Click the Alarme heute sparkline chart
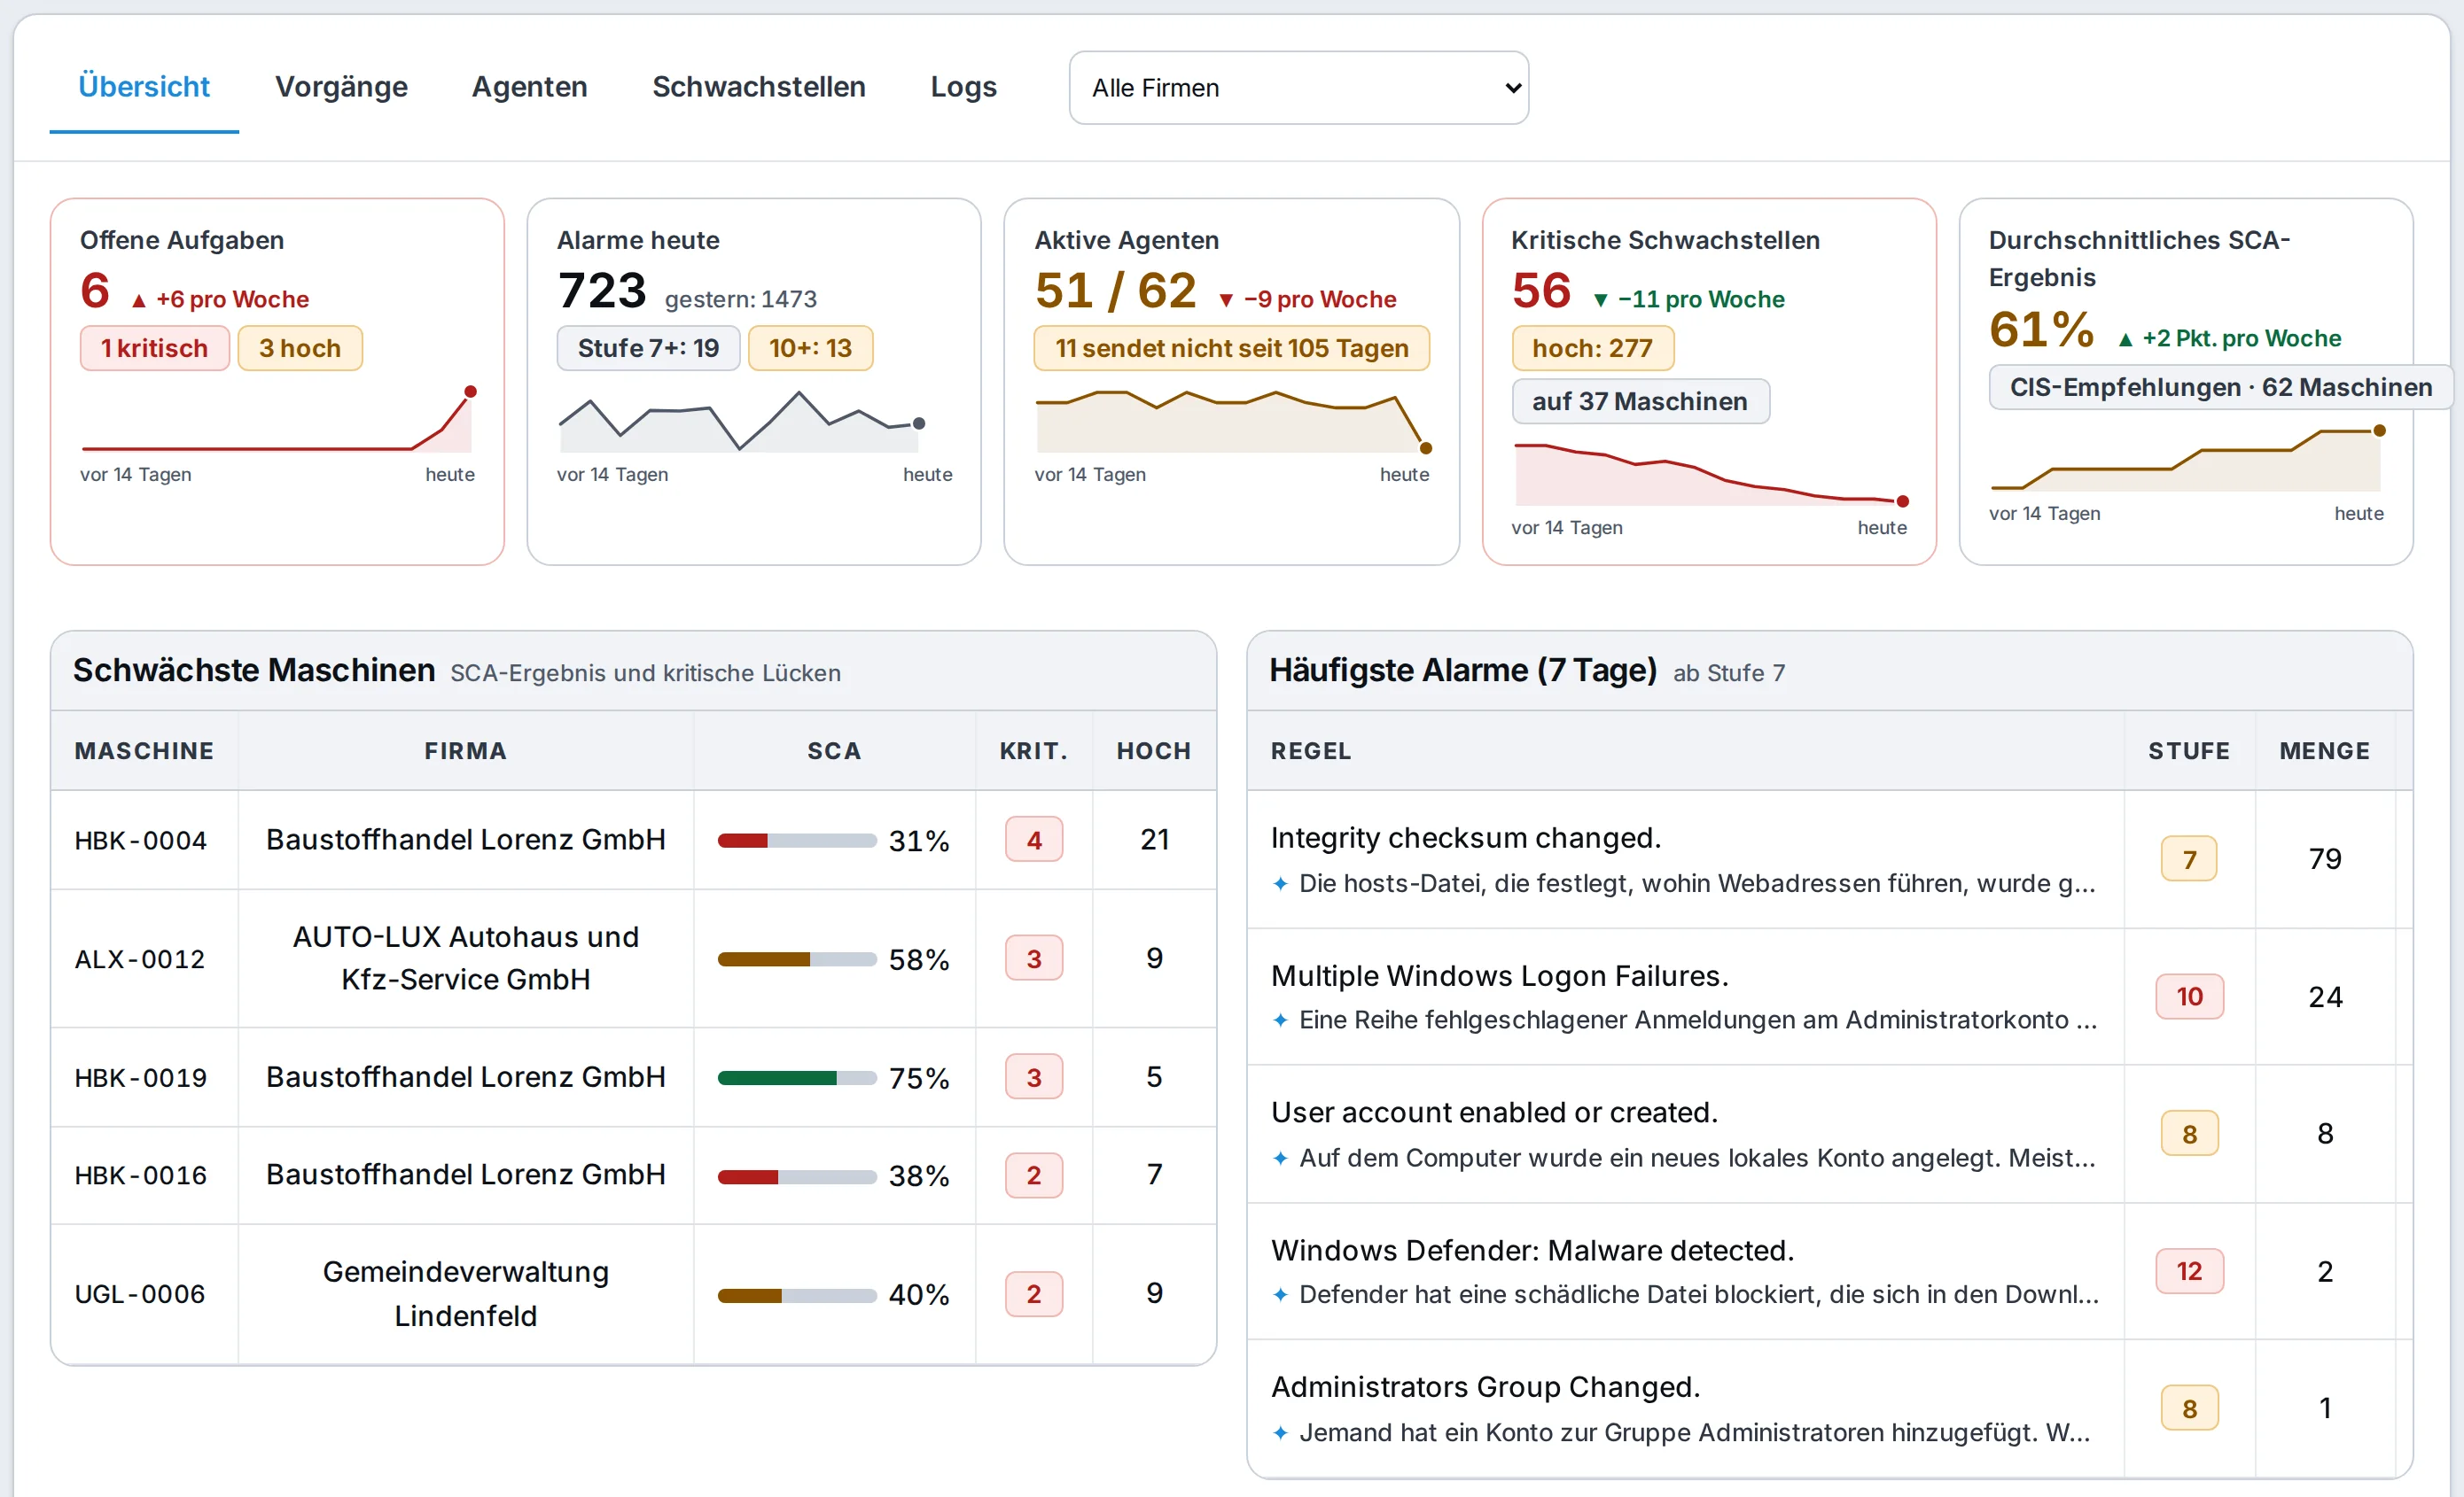The height and width of the screenshot is (1497, 2464). pos(742,420)
